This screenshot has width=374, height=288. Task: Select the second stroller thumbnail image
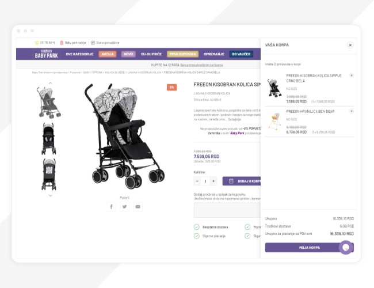tap(49, 138)
